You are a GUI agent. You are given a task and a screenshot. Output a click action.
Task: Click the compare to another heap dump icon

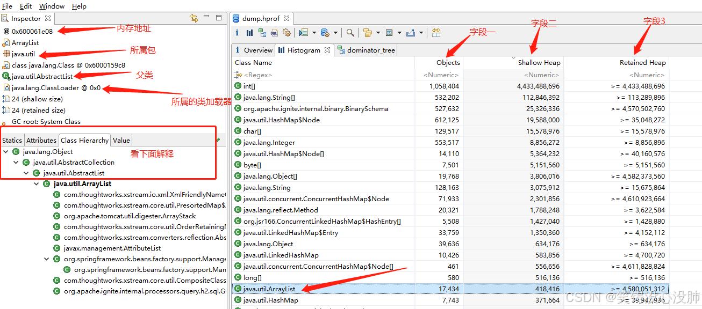pyautogui.click(x=436, y=33)
